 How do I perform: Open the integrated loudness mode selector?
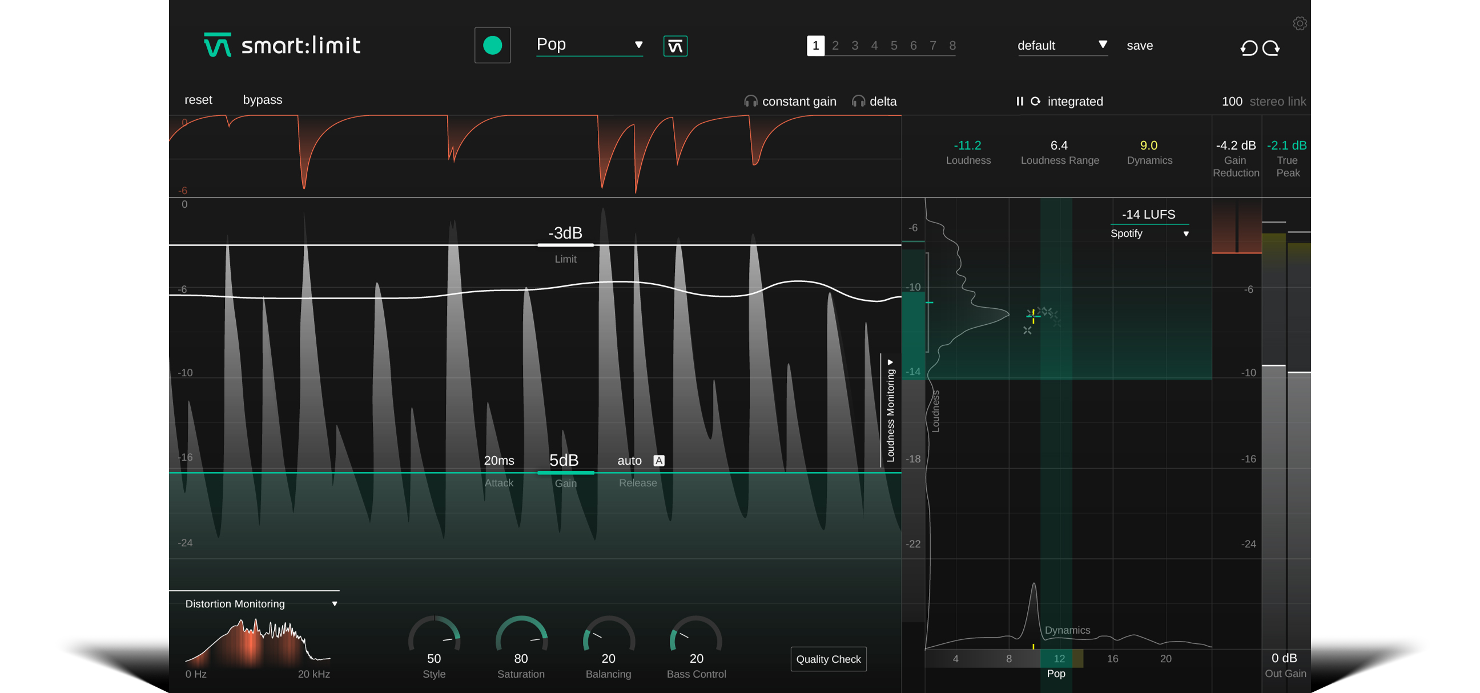click(x=1075, y=102)
